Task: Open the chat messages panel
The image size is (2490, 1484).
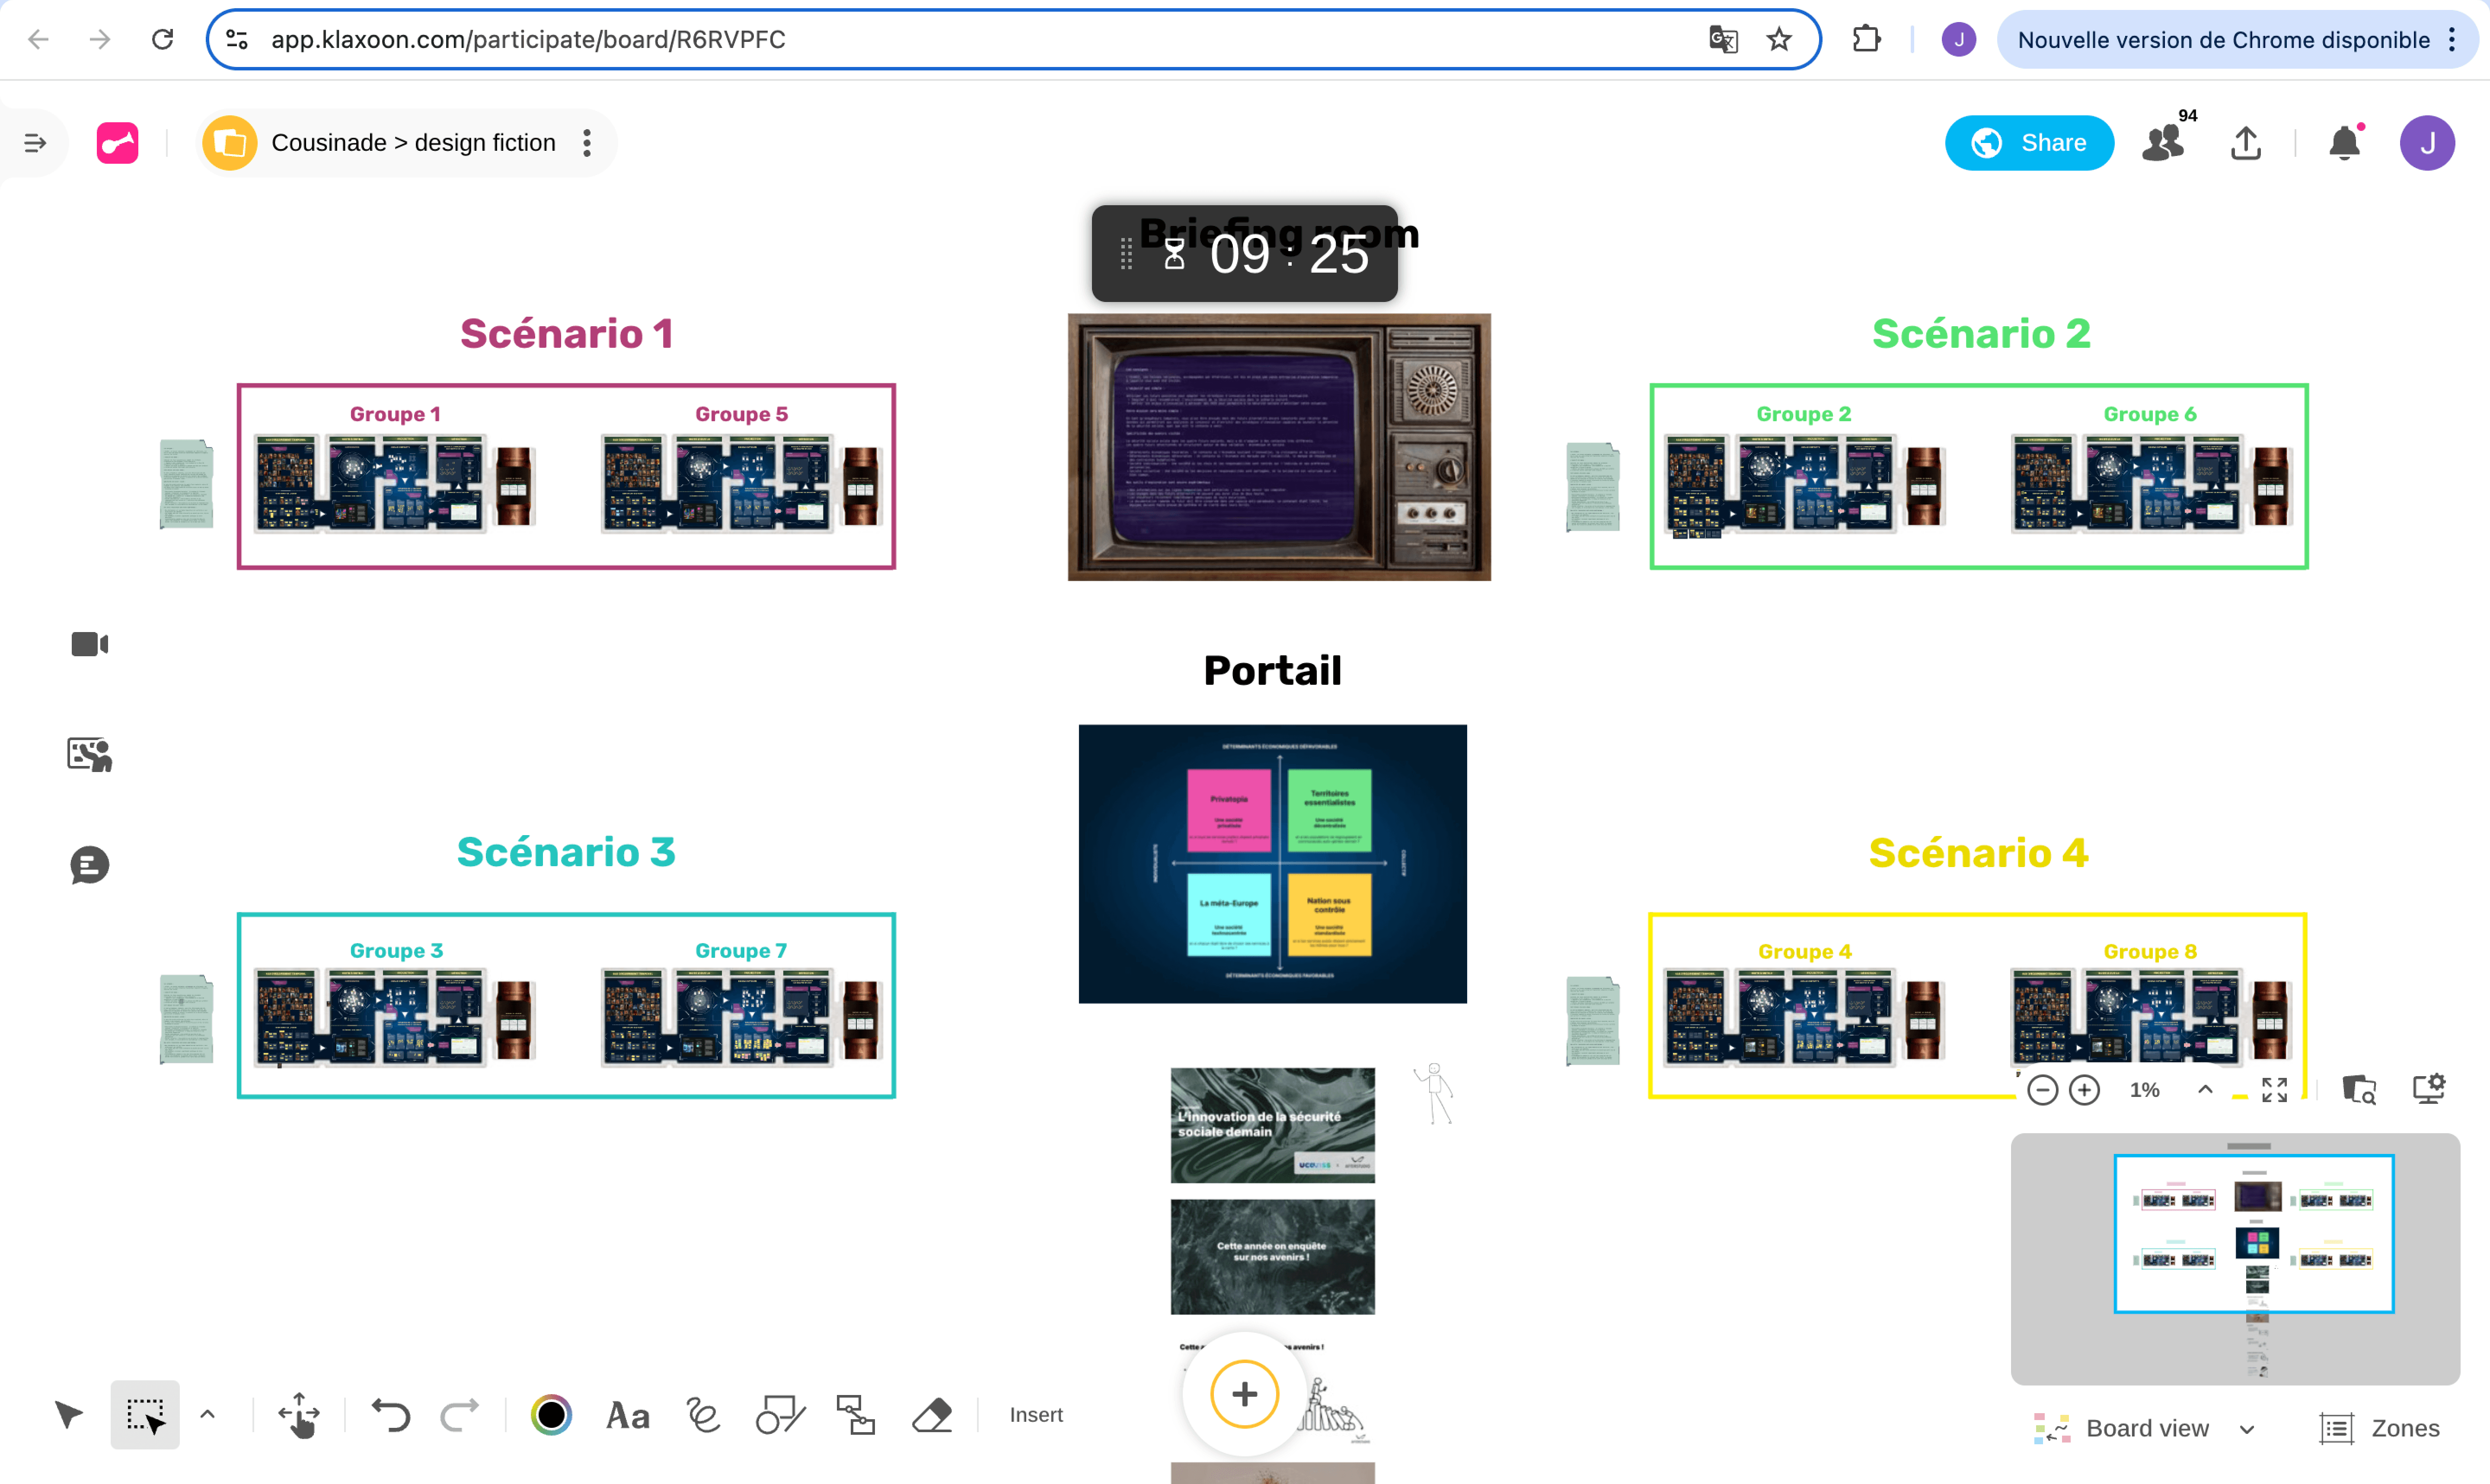Action: (89, 865)
